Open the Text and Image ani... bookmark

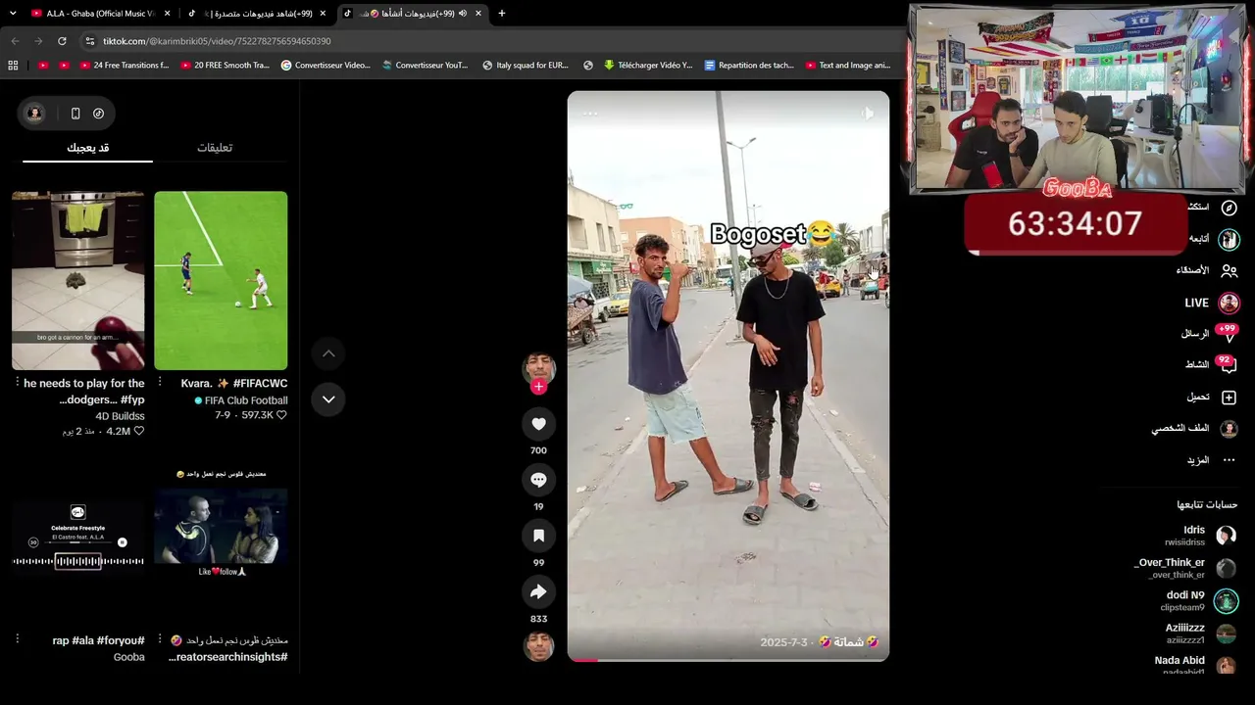coord(848,66)
